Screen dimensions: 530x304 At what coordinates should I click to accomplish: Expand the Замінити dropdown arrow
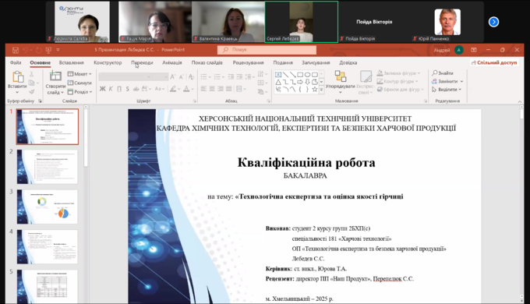(461, 82)
